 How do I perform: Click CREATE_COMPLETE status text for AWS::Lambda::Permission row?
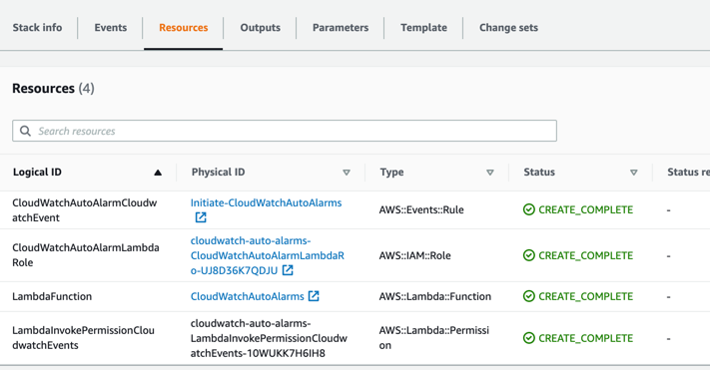click(x=585, y=338)
